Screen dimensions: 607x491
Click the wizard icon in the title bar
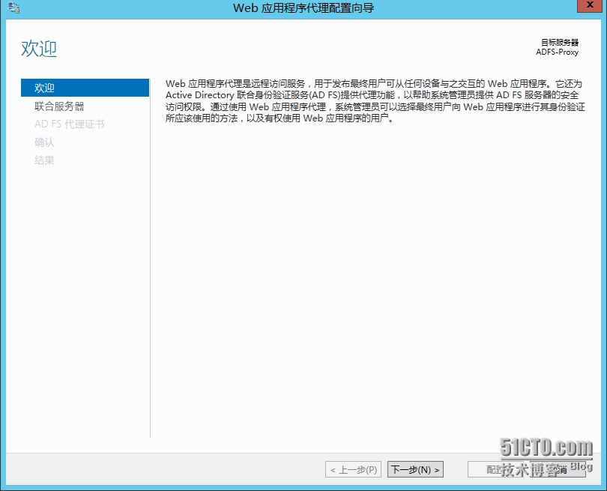[13, 7]
